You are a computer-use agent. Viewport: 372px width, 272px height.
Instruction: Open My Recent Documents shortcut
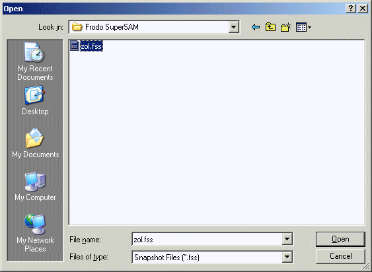(35, 61)
